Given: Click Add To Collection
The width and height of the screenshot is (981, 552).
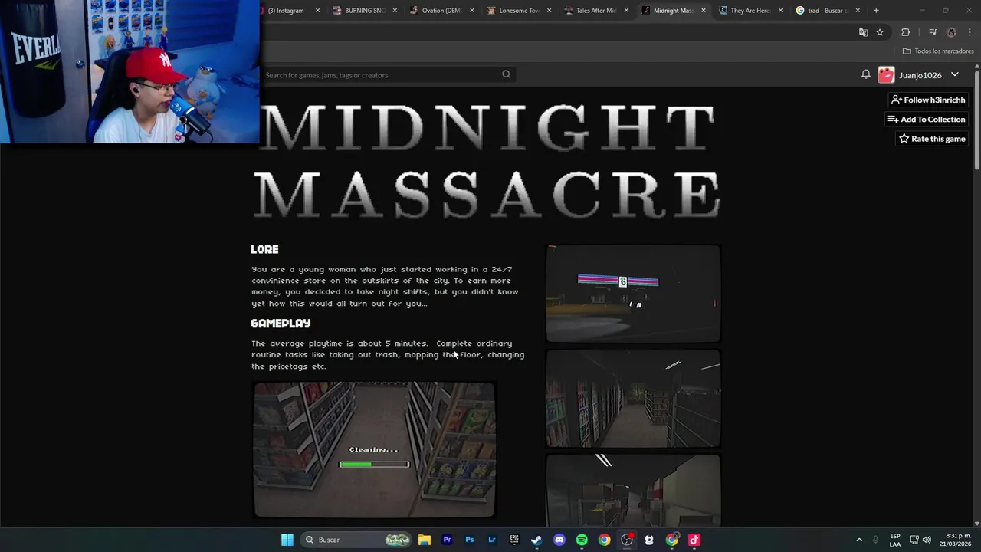Looking at the screenshot, I should [x=926, y=119].
